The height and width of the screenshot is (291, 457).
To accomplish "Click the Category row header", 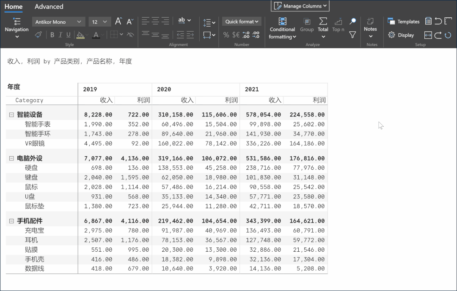I will click(30, 101).
